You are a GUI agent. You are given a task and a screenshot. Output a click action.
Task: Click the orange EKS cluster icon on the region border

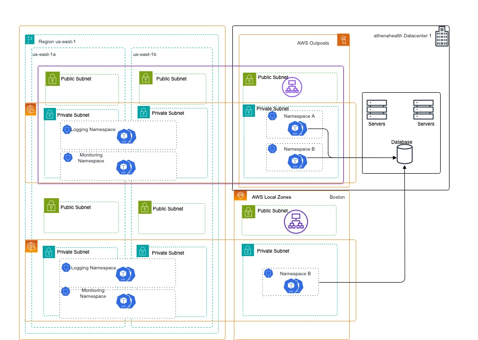click(31, 110)
